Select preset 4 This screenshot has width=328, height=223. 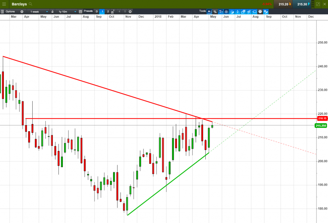[119, 12]
